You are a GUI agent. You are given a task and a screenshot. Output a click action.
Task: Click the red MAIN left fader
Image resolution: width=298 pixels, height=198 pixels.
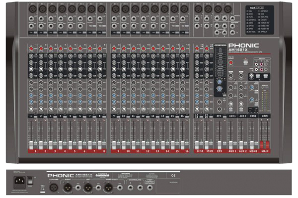click(x=263, y=144)
